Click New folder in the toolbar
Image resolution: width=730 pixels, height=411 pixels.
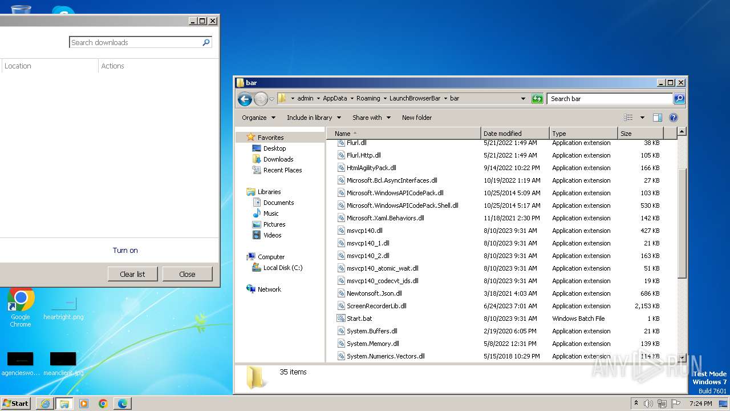click(x=417, y=118)
